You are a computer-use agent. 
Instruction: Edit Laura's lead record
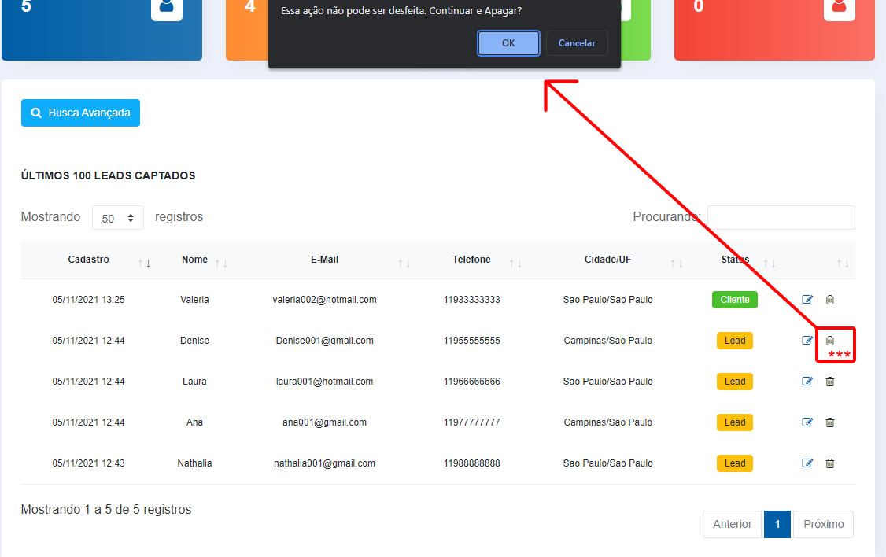tap(807, 382)
